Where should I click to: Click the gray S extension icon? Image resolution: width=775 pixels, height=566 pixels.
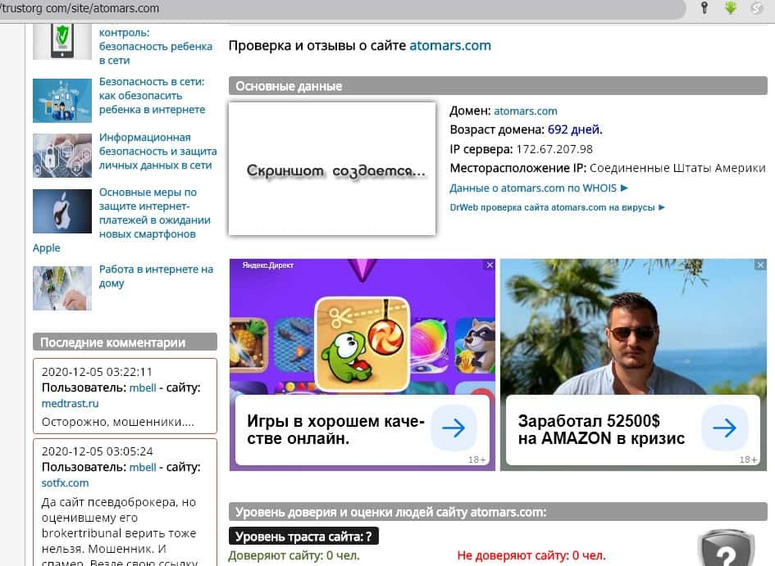(757, 7)
